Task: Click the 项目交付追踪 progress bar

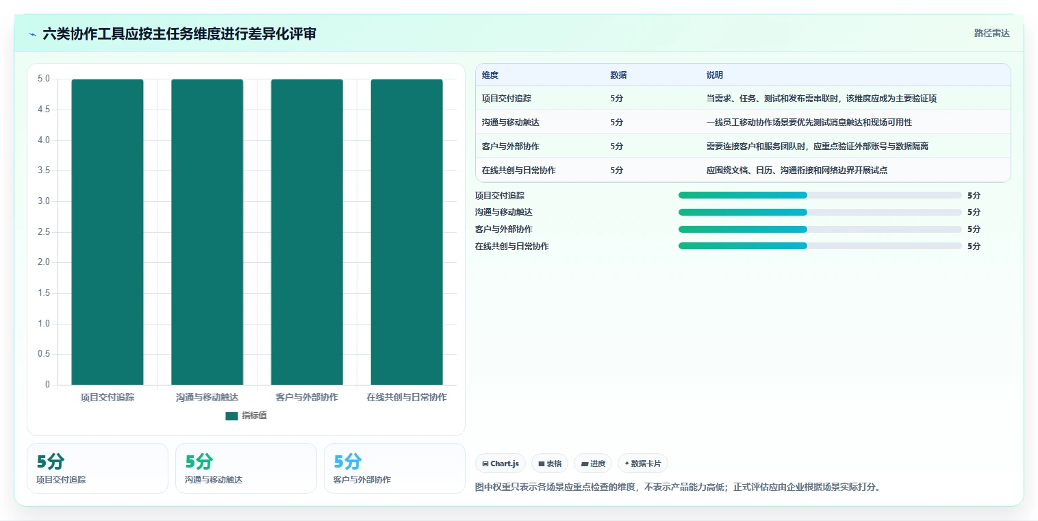Action: 820,195
